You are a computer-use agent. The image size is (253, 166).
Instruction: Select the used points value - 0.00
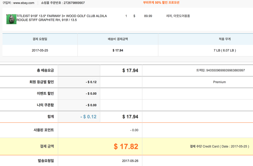(x=134, y=130)
